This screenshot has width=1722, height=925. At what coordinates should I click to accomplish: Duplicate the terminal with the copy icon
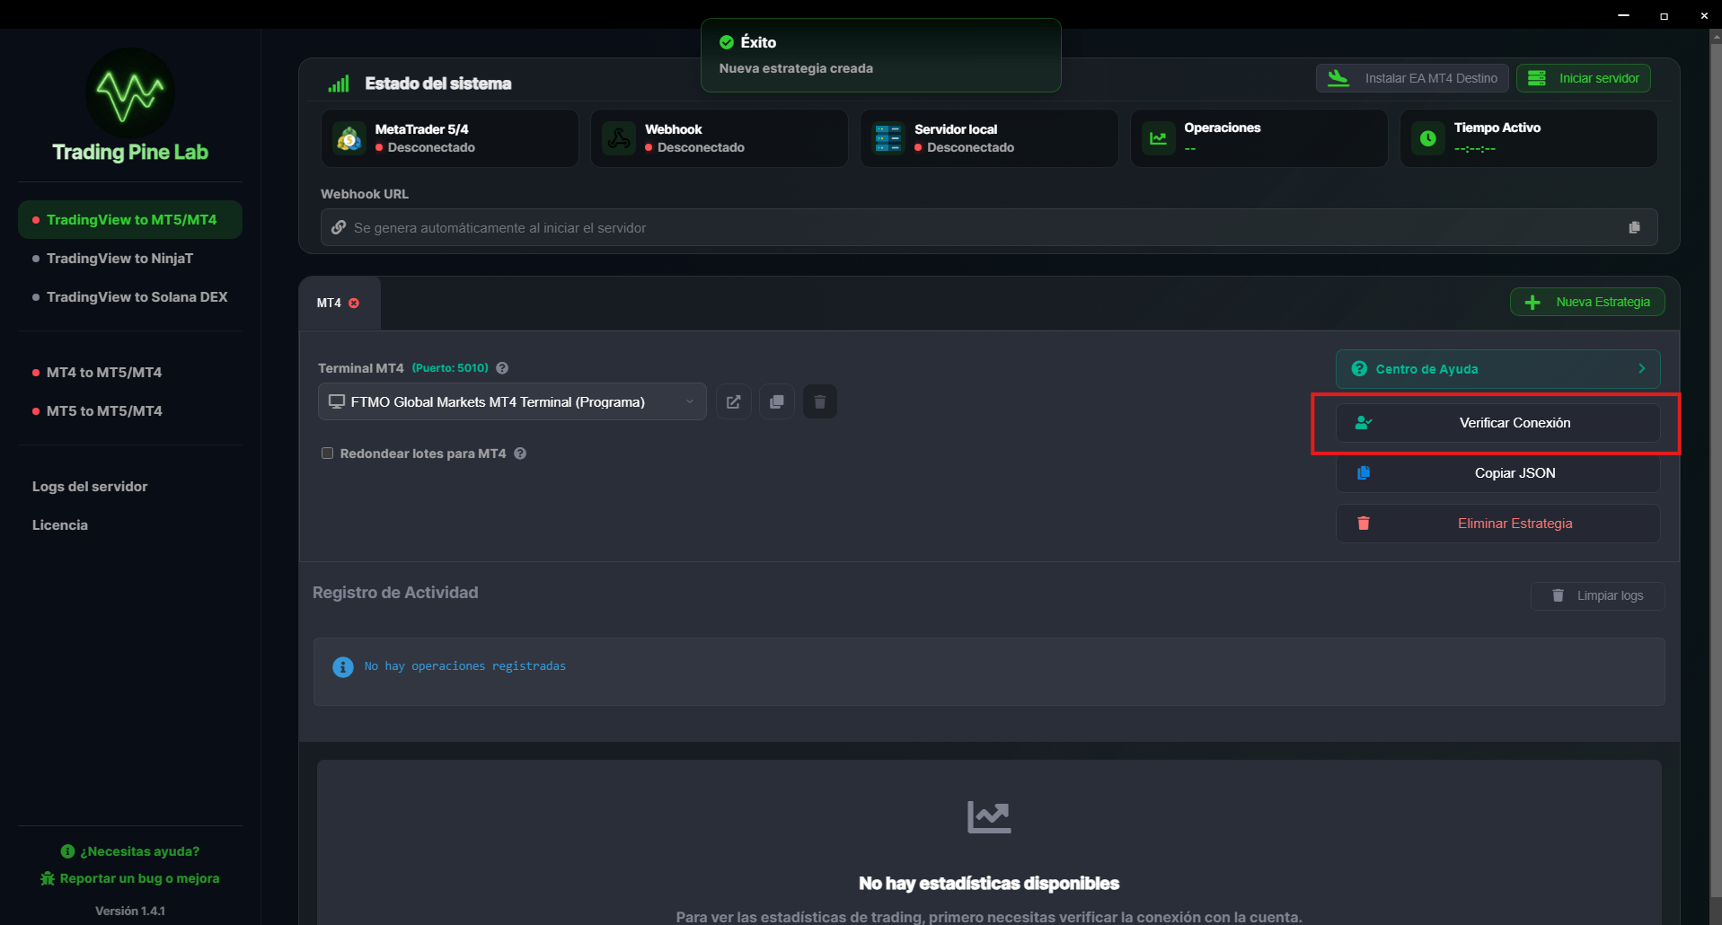click(x=776, y=401)
